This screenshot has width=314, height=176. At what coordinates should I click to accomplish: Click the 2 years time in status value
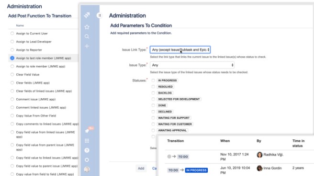[x=298, y=168]
